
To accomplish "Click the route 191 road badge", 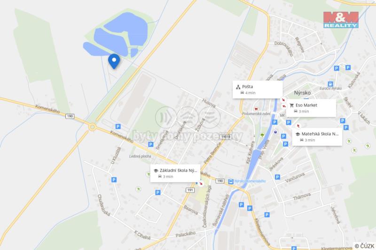I will [190, 190].
